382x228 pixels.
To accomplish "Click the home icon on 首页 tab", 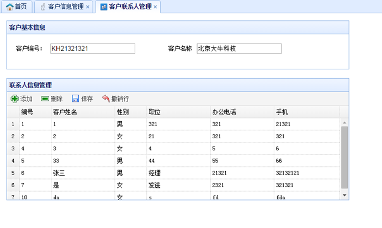I will click(9, 7).
